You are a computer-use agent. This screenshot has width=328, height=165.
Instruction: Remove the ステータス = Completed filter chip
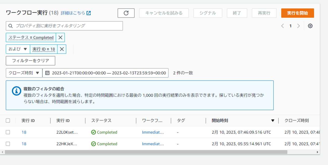tap(60, 37)
